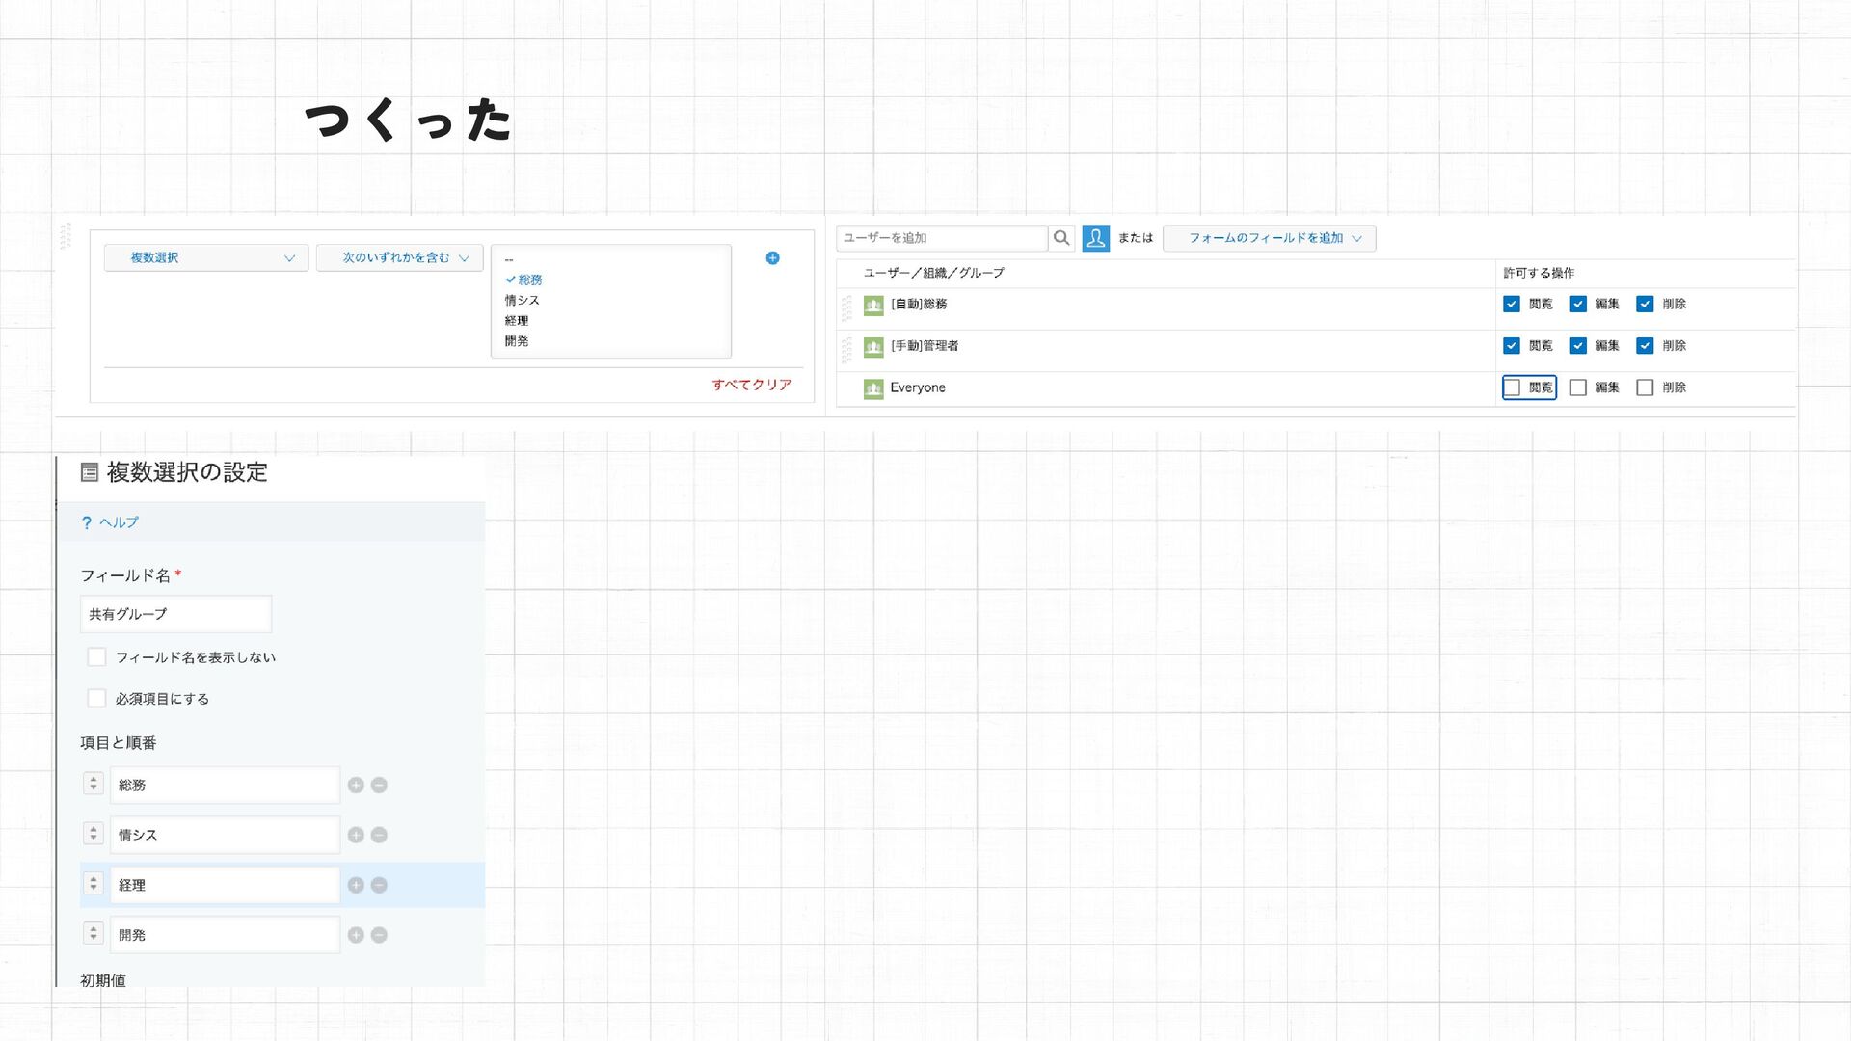Click the blue plus add-condition icon
The width and height of the screenshot is (1851, 1041).
772,257
